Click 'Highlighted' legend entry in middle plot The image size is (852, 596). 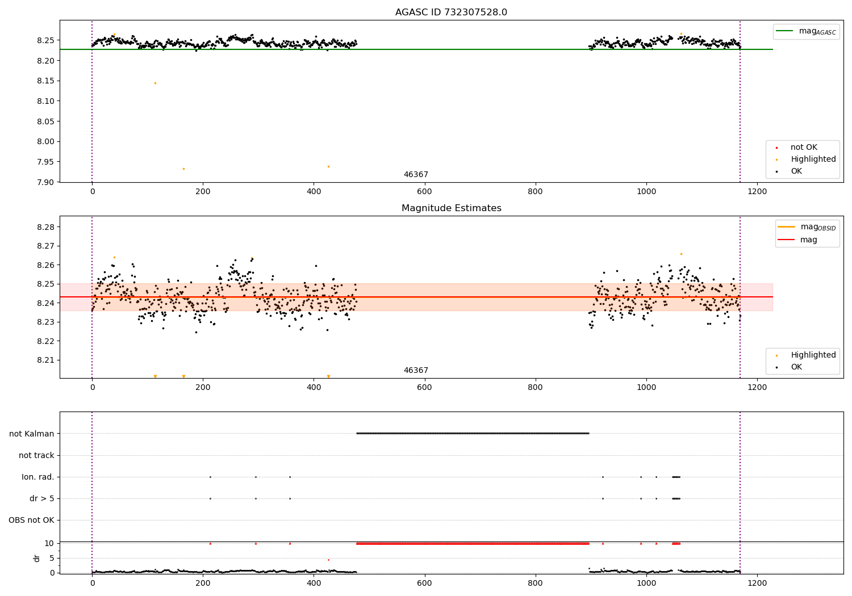pyautogui.click(x=807, y=355)
